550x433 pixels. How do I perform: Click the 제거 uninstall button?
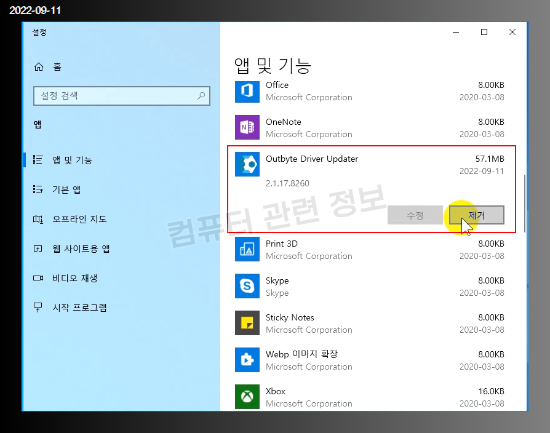pos(477,215)
